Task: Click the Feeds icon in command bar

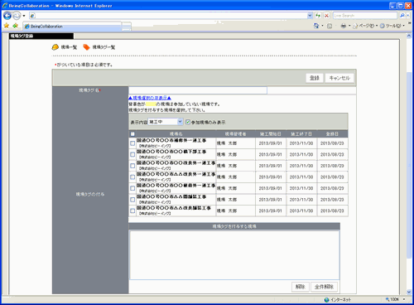Action: point(330,26)
